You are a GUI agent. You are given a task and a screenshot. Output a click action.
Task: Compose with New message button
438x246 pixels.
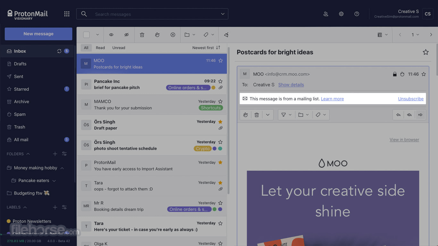[38, 34]
